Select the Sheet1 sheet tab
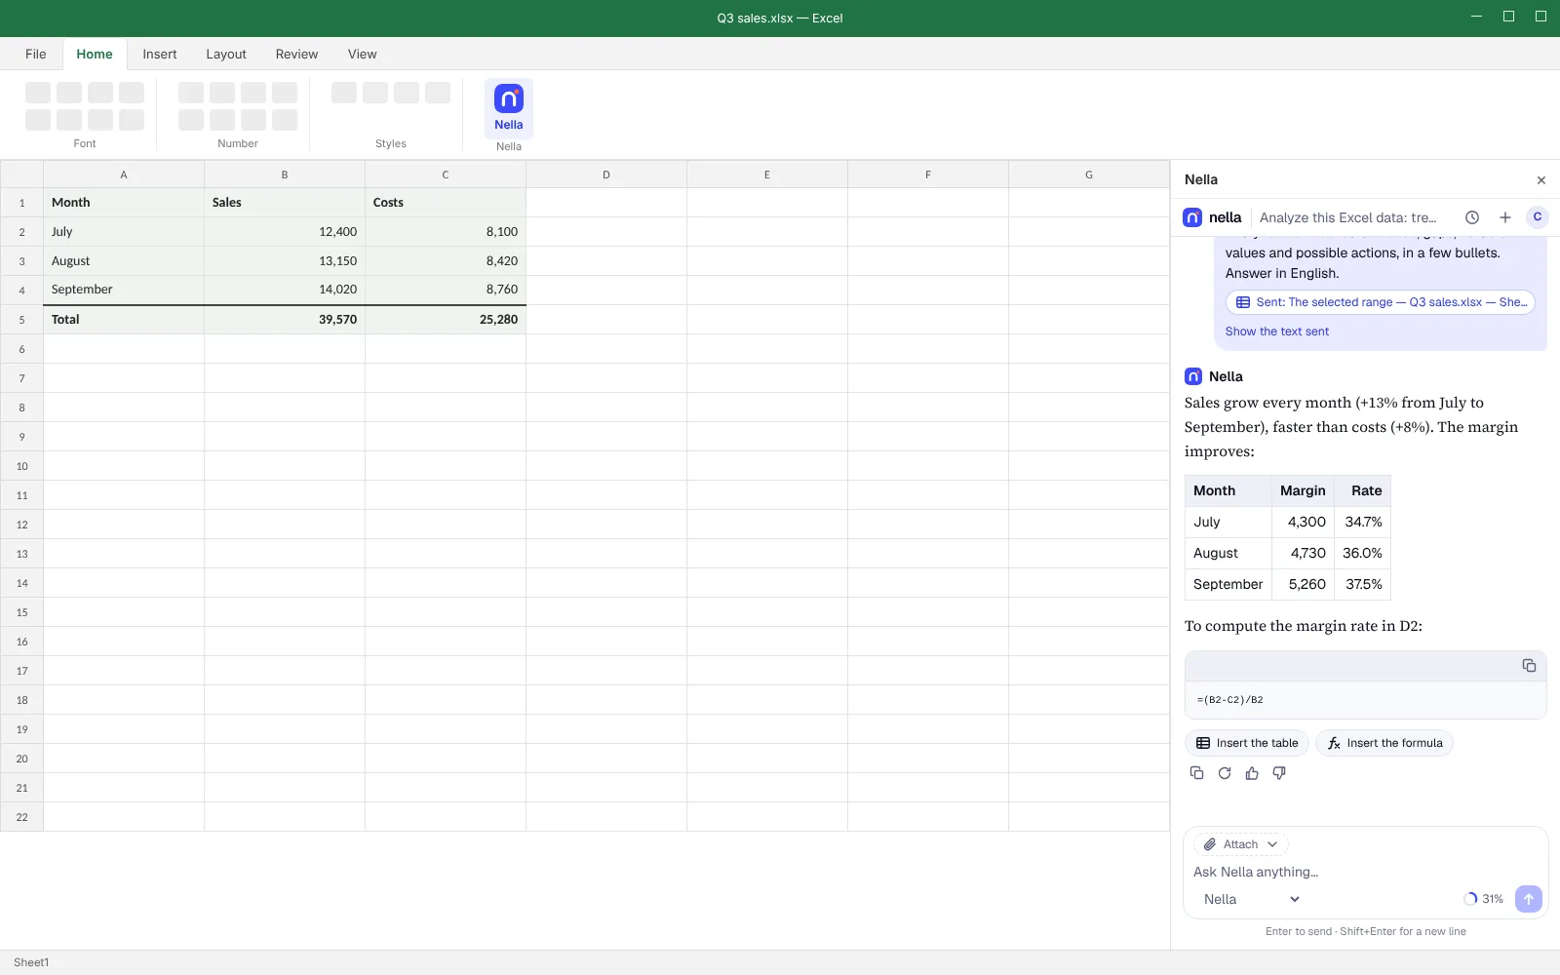 (x=31, y=962)
